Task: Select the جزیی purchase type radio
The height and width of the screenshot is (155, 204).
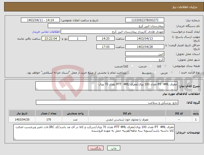Action: 172,72
